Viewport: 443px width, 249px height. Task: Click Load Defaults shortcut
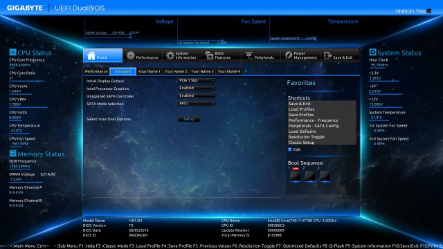pyautogui.click(x=302, y=131)
